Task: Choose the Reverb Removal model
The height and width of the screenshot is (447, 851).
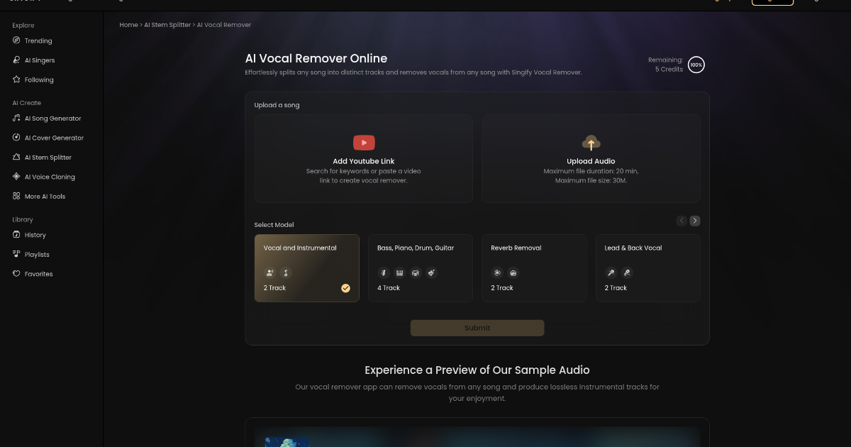Action: click(x=534, y=268)
